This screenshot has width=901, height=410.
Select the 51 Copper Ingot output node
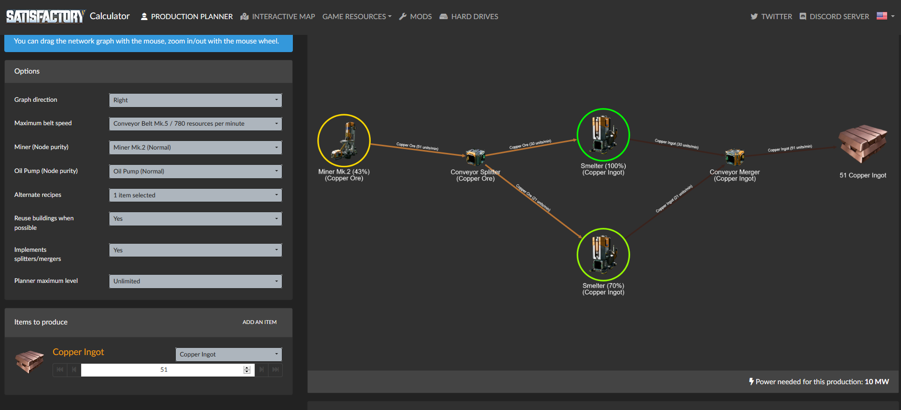coord(863,144)
